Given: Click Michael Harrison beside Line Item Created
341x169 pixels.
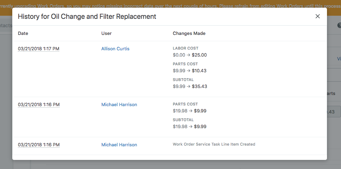Looking at the screenshot, I should 119,145.
